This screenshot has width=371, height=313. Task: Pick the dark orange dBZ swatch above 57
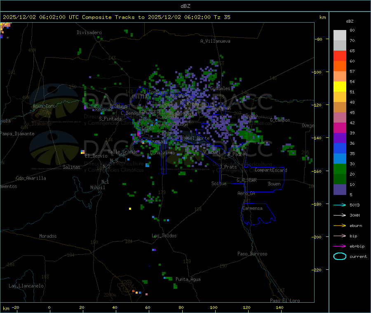tap(340, 66)
